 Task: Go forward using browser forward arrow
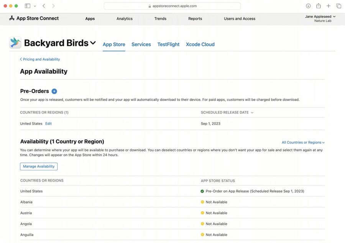[53, 6]
